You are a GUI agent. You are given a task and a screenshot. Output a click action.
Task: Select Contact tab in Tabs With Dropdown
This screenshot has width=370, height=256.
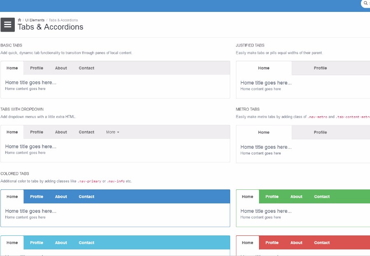pyautogui.click(x=86, y=132)
